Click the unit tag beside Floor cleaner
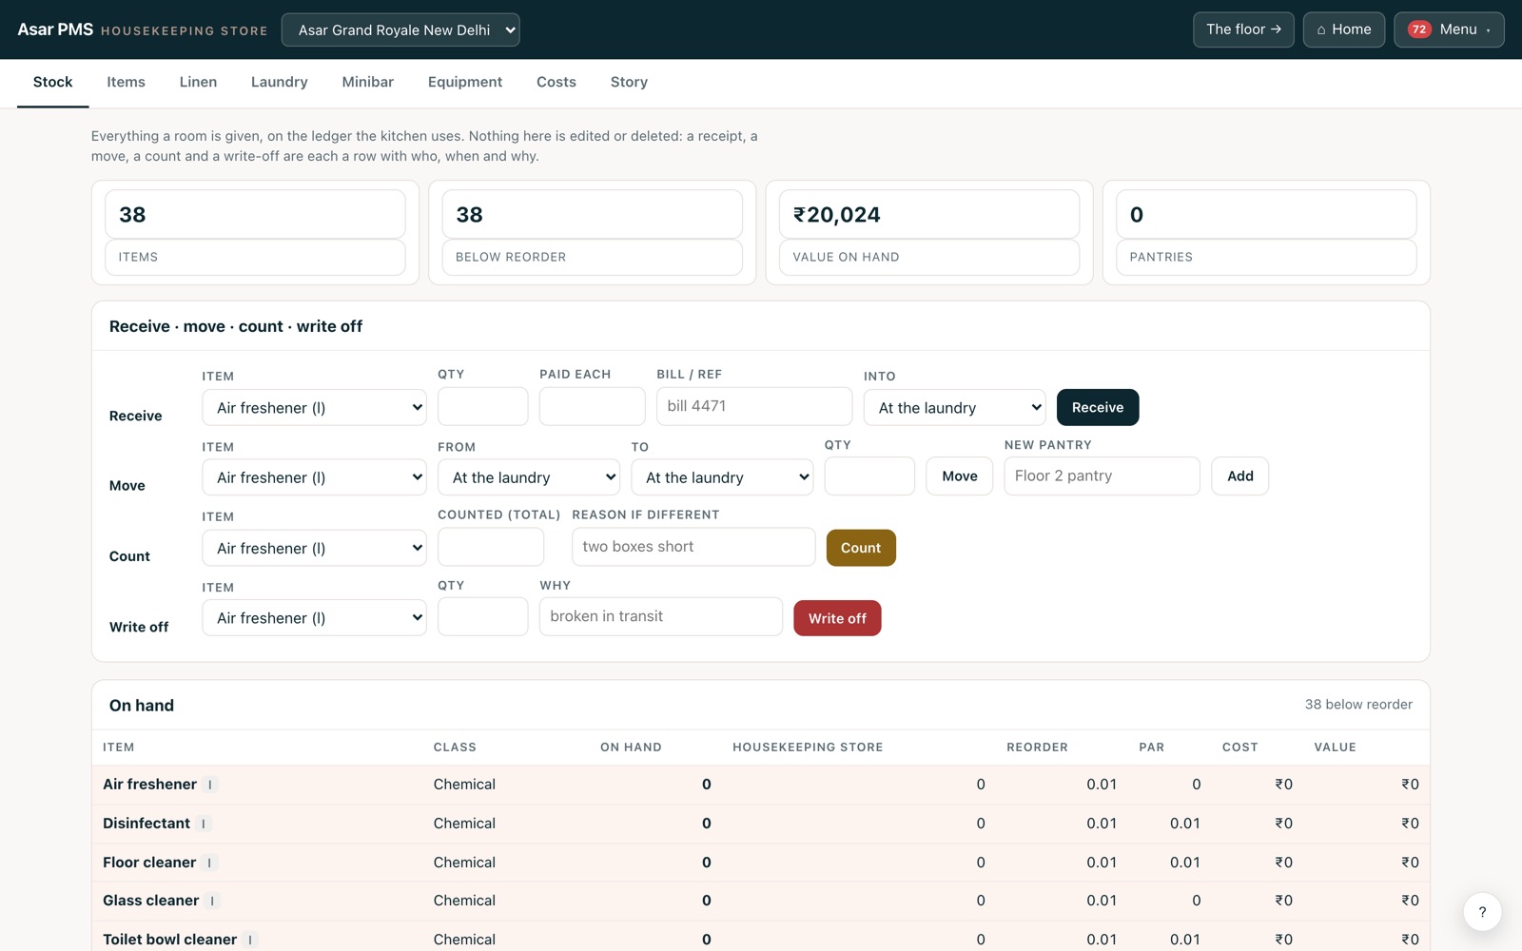This screenshot has height=951, width=1522. [209, 863]
